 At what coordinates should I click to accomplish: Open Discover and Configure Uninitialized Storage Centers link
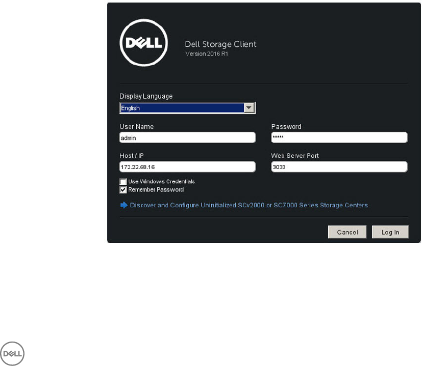click(x=248, y=205)
